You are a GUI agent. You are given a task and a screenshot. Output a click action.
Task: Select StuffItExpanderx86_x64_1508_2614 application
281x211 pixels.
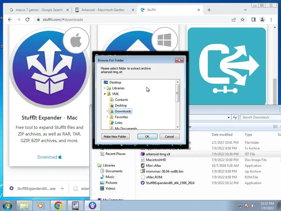[x=170, y=183]
